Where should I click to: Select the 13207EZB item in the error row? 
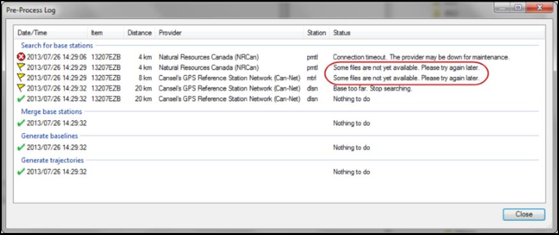(106, 57)
